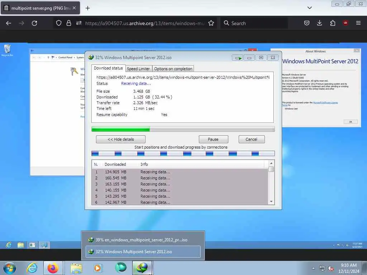Show hidden system tray icons
The height and width of the screenshot is (275, 367).
point(313,269)
